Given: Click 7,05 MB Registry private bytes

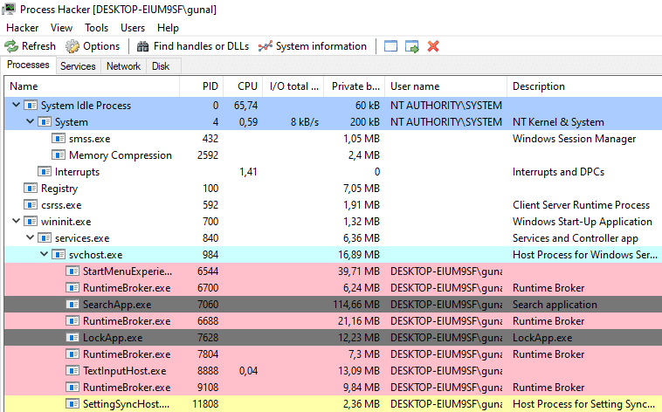Looking at the screenshot, I should (362, 189).
